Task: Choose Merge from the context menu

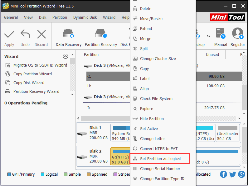Action: (x=163, y=39)
